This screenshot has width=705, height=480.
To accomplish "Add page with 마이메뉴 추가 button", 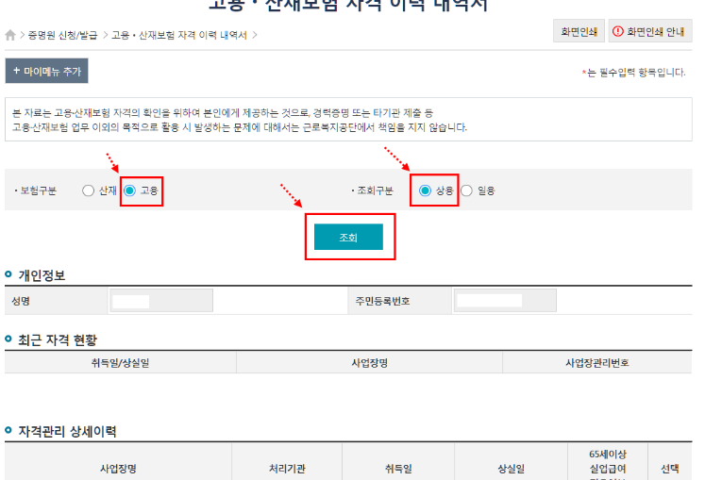I will [x=47, y=71].
